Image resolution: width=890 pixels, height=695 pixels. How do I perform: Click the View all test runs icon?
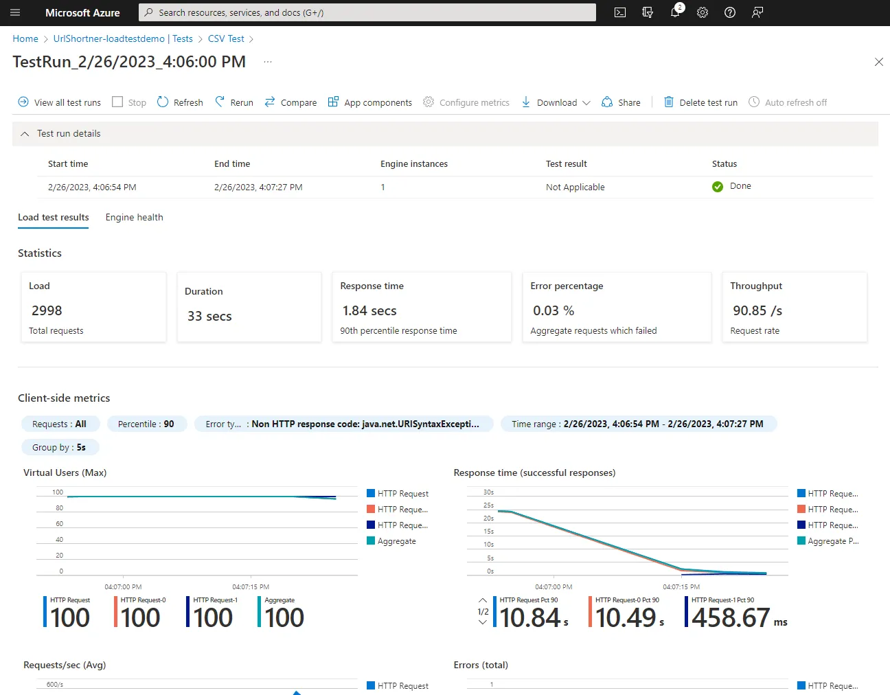coord(23,102)
